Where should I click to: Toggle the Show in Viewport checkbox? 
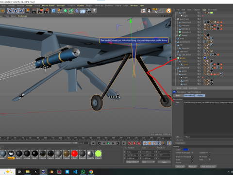pos(192,157)
